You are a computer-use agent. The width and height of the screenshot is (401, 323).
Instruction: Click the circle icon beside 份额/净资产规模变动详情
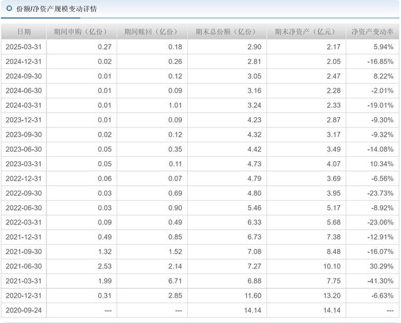(x=9, y=8)
